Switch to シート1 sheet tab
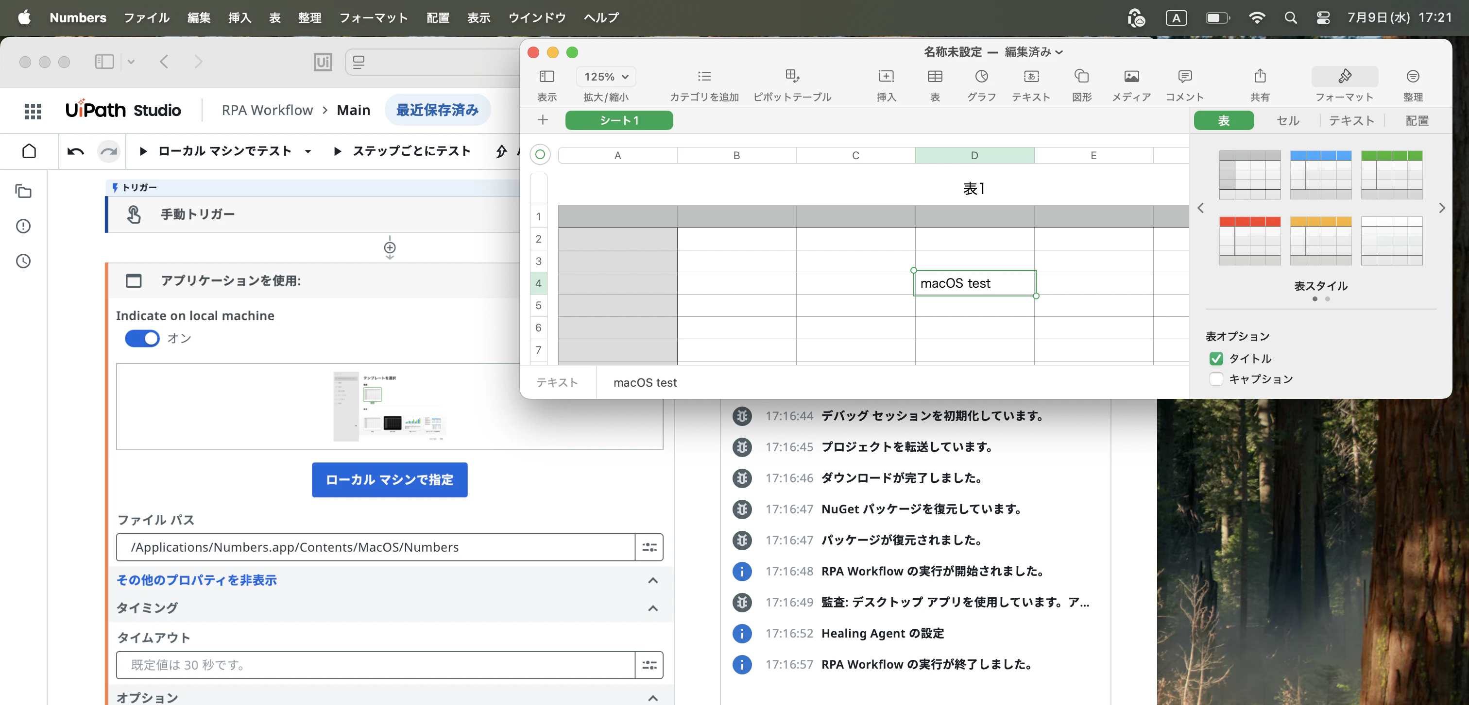The height and width of the screenshot is (705, 1469). (619, 120)
